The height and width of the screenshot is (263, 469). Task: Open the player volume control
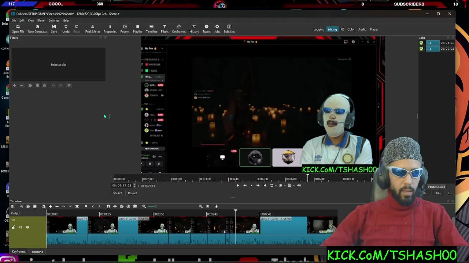[x=299, y=186]
